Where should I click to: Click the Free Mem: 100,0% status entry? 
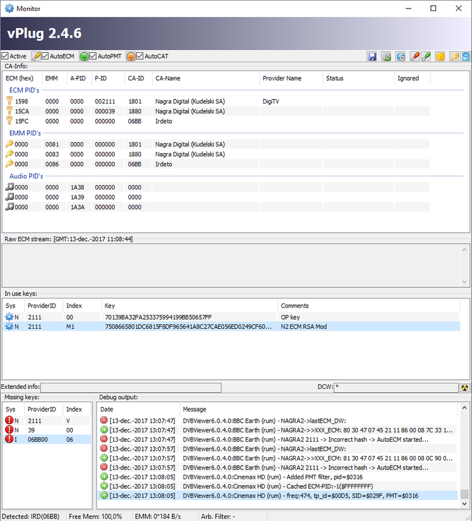point(95,516)
